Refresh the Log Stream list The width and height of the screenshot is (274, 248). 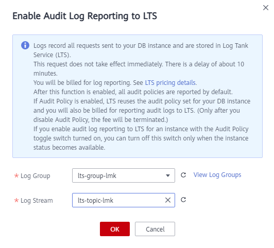[183, 200]
